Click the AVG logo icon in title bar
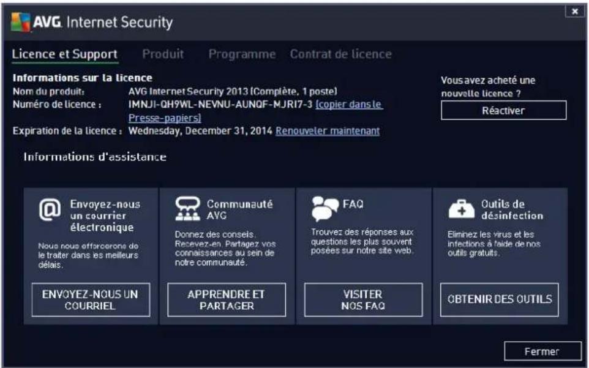The width and height of the screenshot is (589, 368). click(20, 22)
